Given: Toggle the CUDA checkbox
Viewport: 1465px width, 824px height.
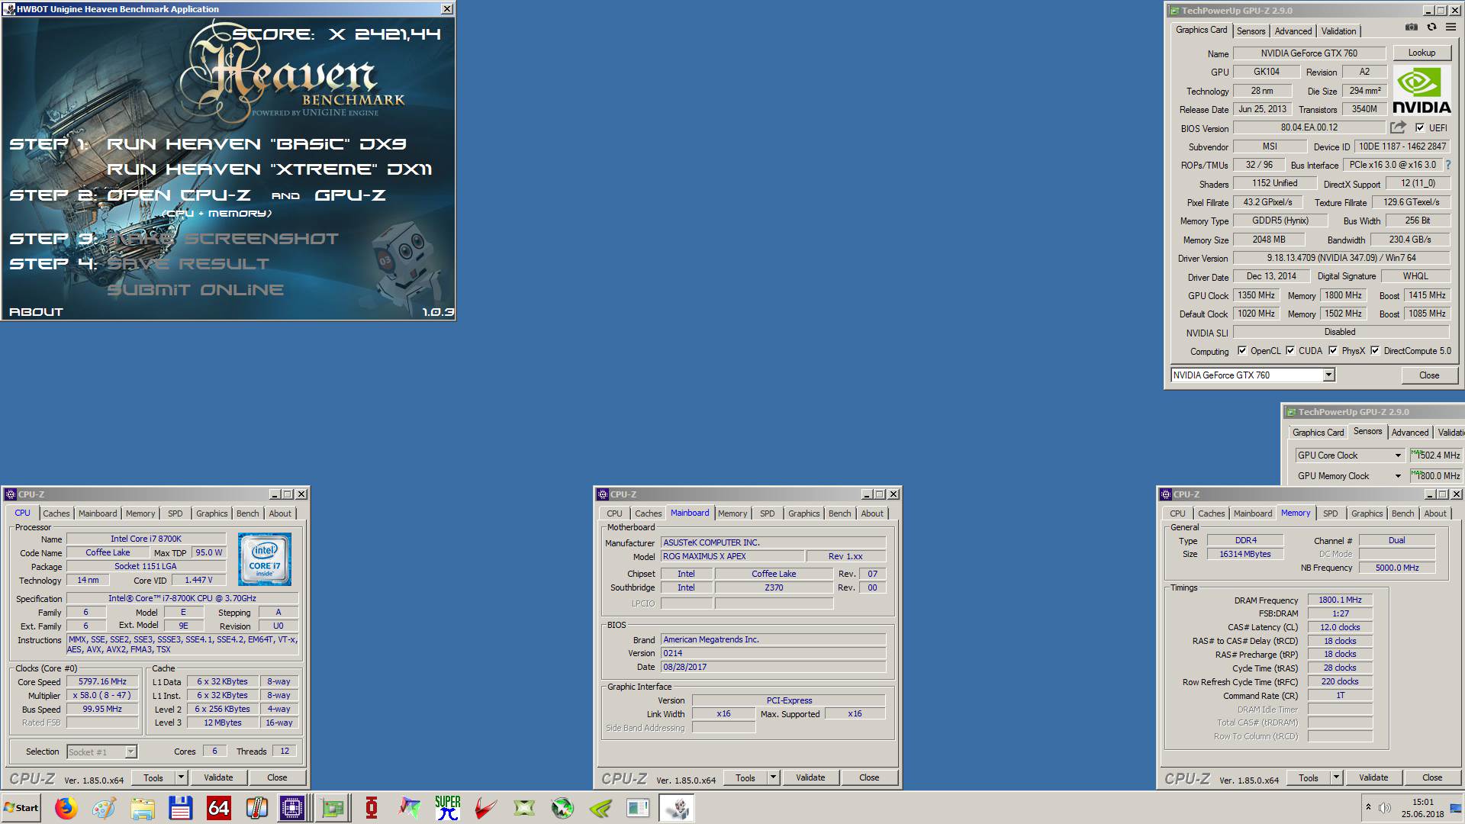Looking at the screenshot, I should 1290,351.
